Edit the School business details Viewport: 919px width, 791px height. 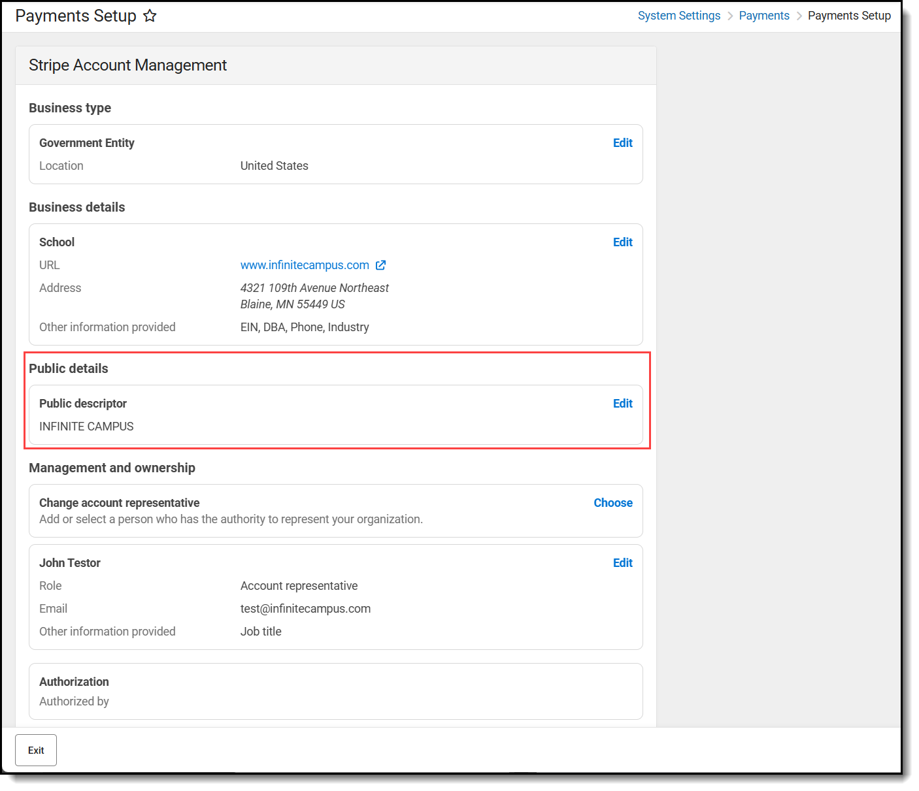(622, 242)
